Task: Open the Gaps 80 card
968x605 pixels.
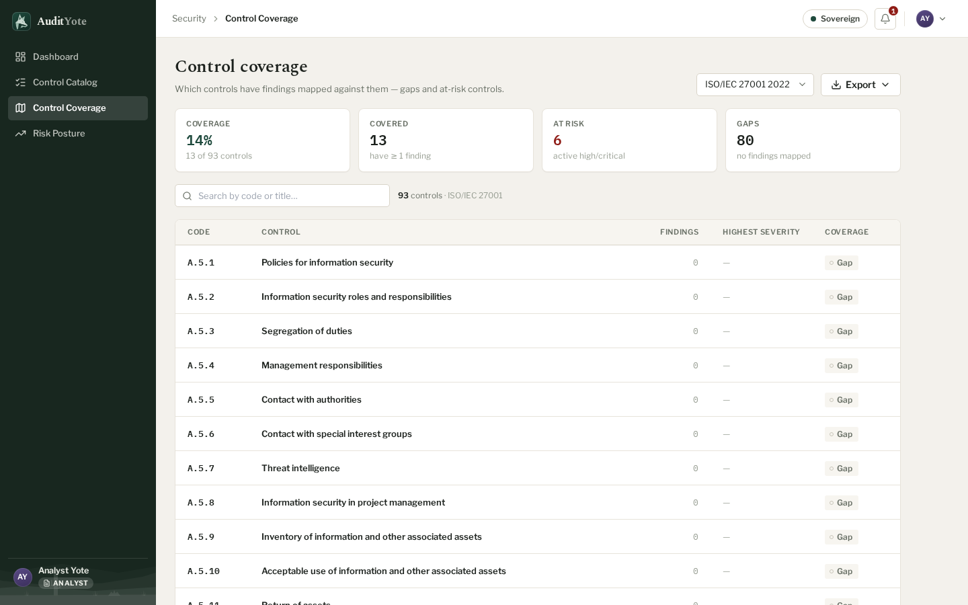Action: [x=813, y=140]
